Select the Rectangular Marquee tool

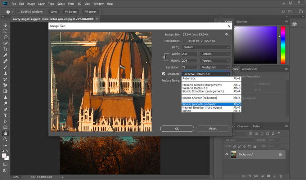coord(5,31)
